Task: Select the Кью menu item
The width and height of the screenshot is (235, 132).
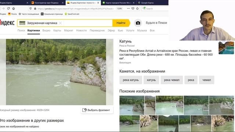Action: click(120, 30)
